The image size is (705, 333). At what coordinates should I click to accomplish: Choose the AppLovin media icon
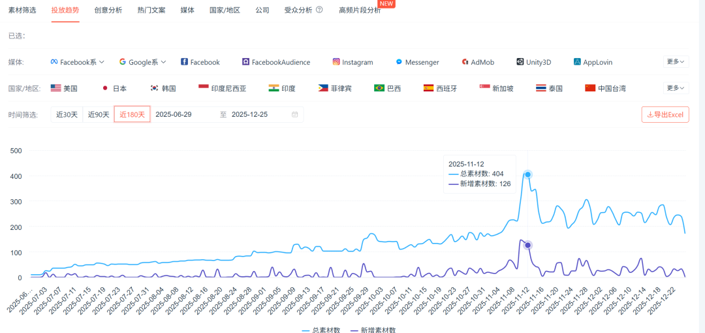(577, 62)
